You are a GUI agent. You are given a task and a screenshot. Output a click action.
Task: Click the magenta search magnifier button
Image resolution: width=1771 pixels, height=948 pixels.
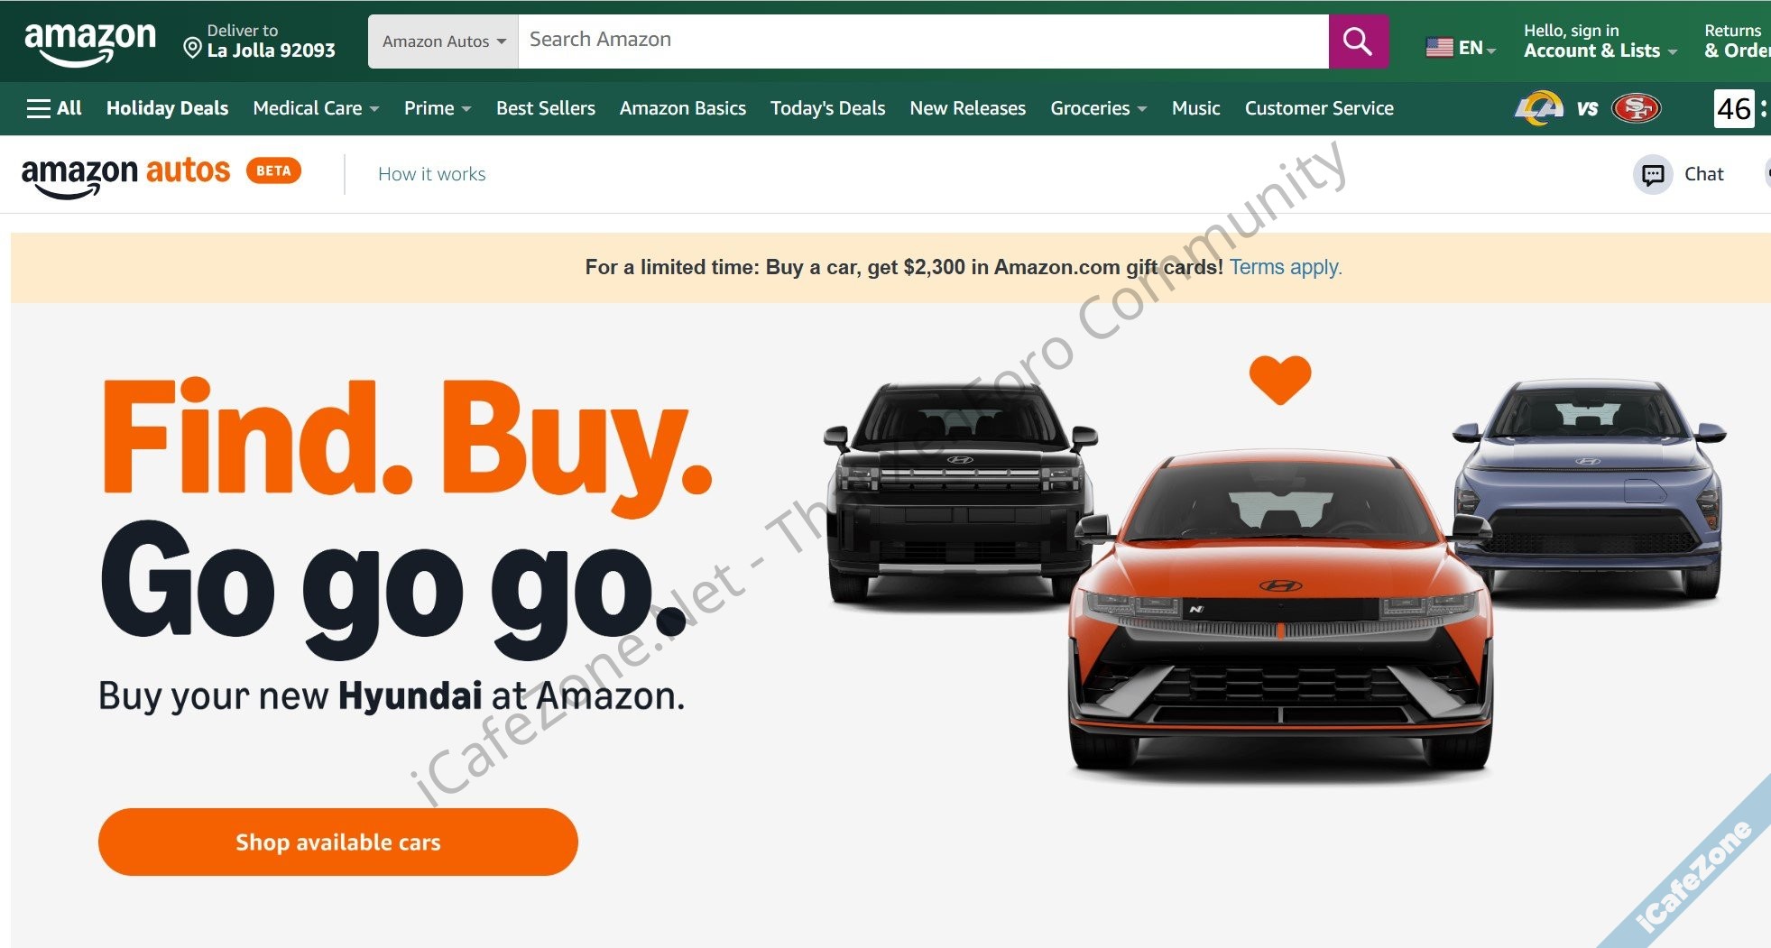coord(1358,41)
